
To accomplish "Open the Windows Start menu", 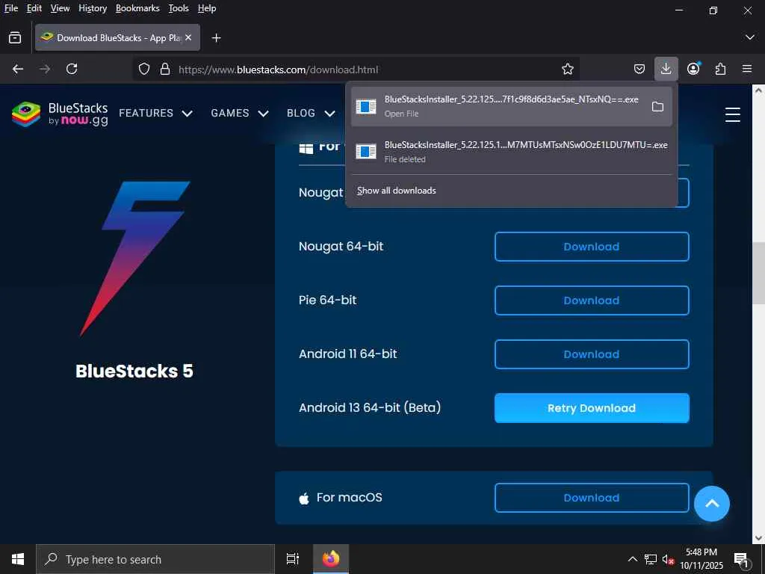I will point(18,559).
